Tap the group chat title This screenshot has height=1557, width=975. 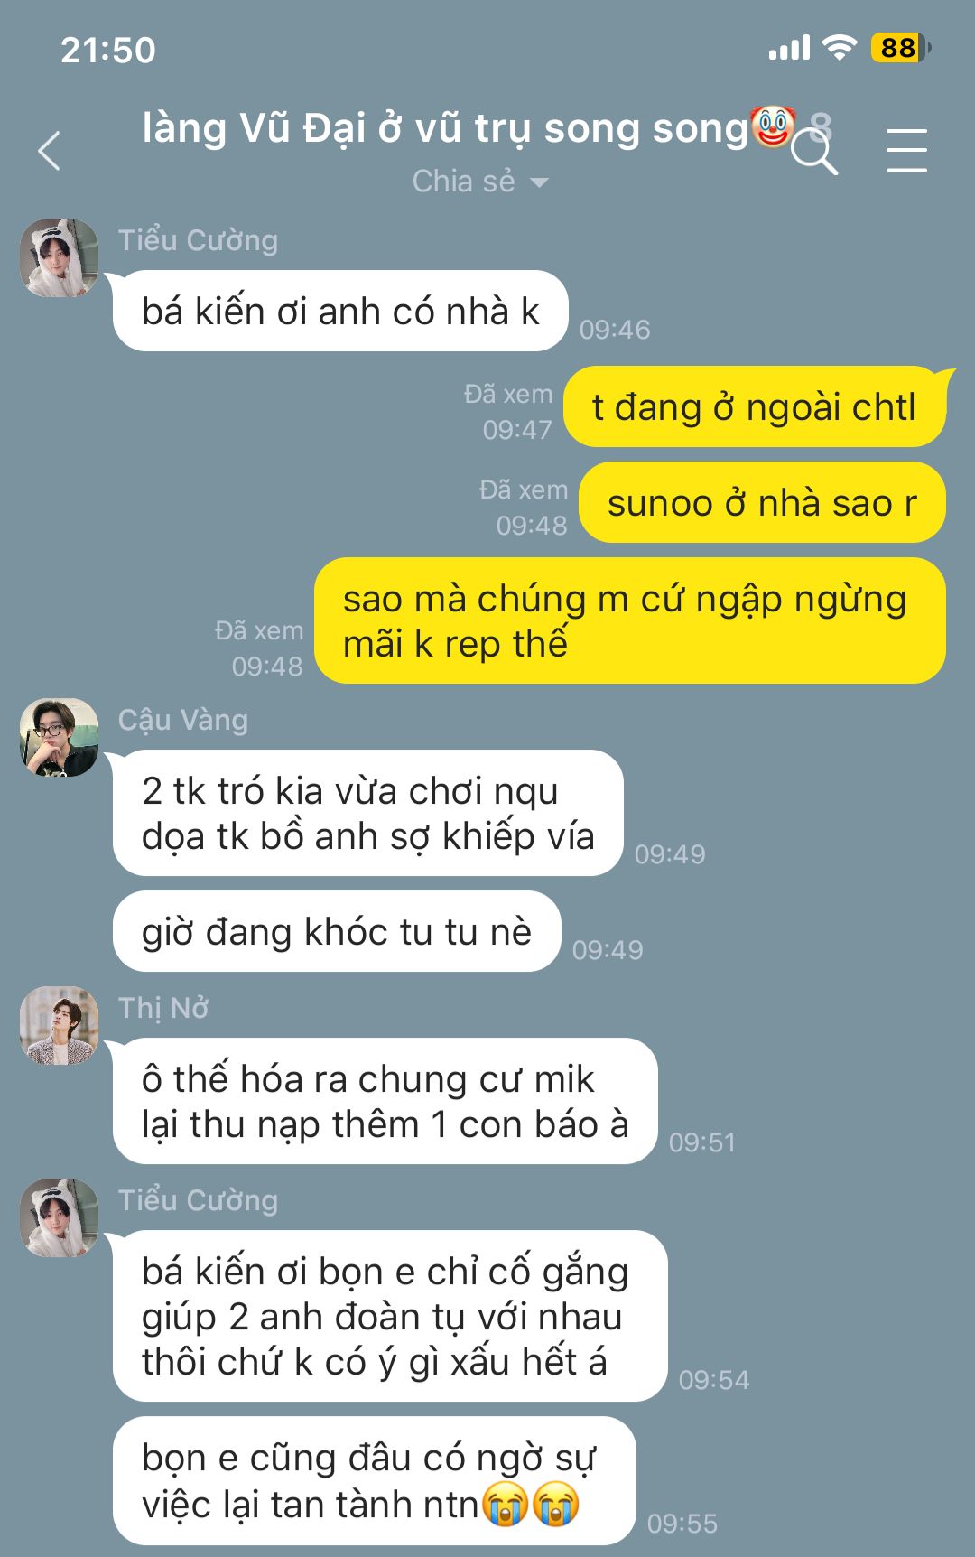(x=446, y=128)
